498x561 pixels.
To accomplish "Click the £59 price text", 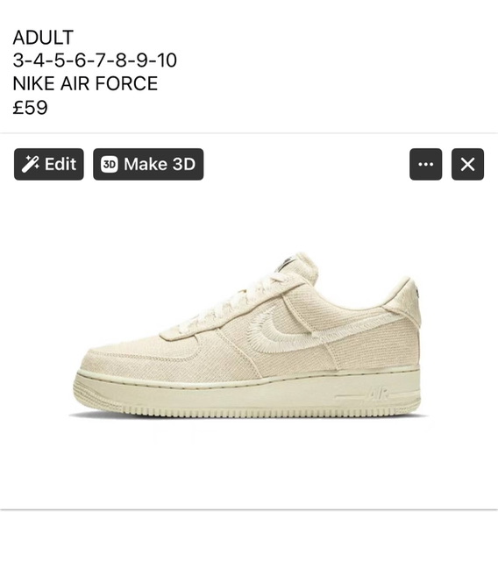I will (30, 107).
